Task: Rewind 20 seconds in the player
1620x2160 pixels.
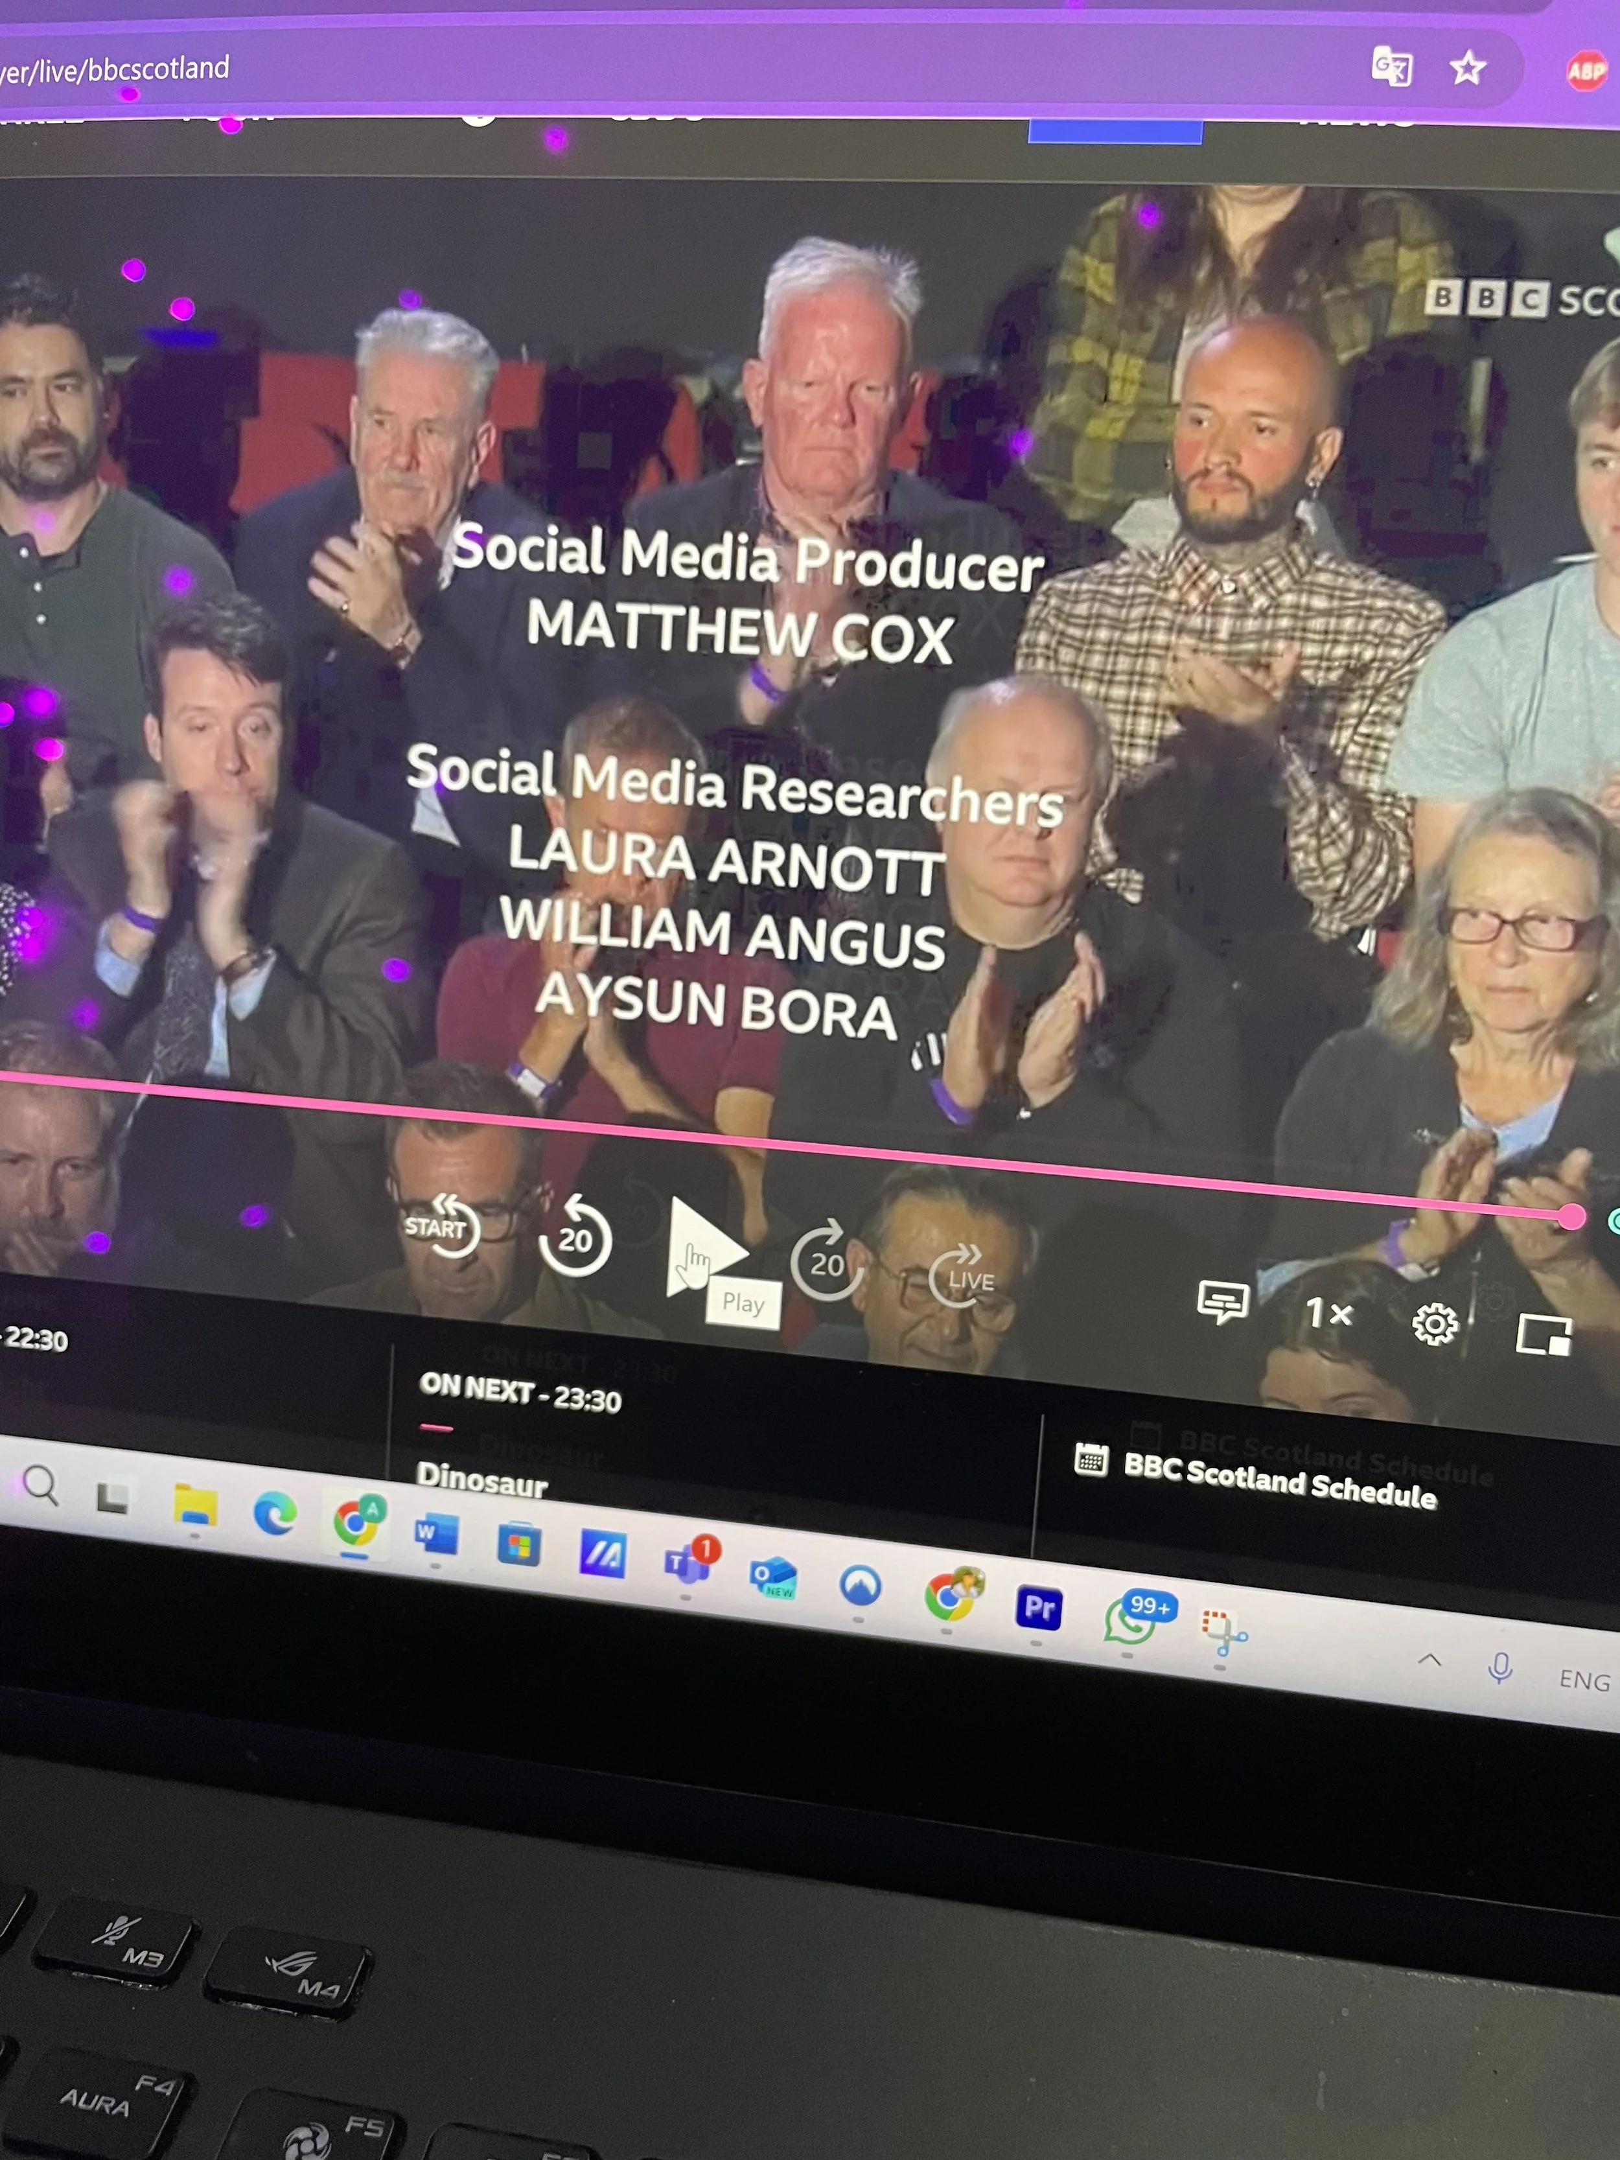Action: pos(575,1237)
